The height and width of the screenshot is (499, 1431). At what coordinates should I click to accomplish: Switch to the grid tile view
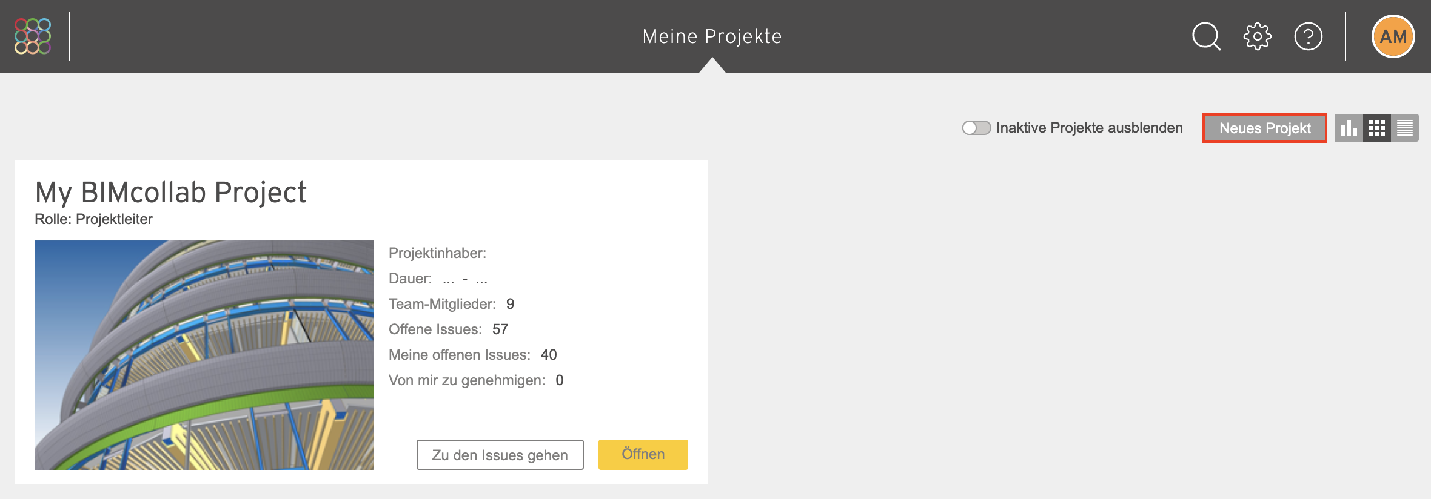[1377, 128]
